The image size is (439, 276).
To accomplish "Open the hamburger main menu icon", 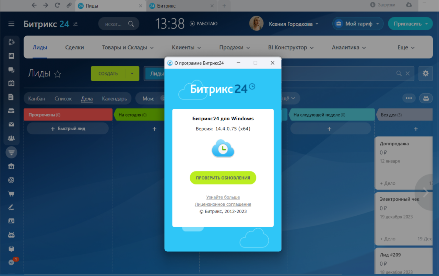I will click(11, 24).
